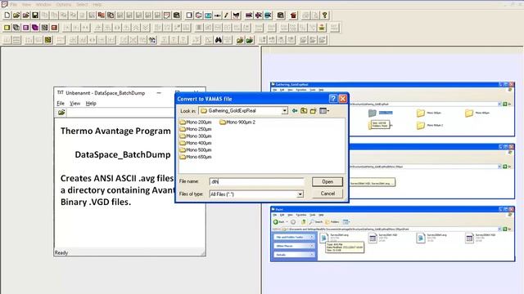Screen dimensions: 524x294
Task: Select the Mono 400µm folder
Action: pos(196,143)
